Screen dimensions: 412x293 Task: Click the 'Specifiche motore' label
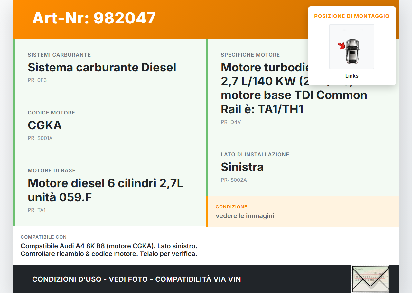250,55
